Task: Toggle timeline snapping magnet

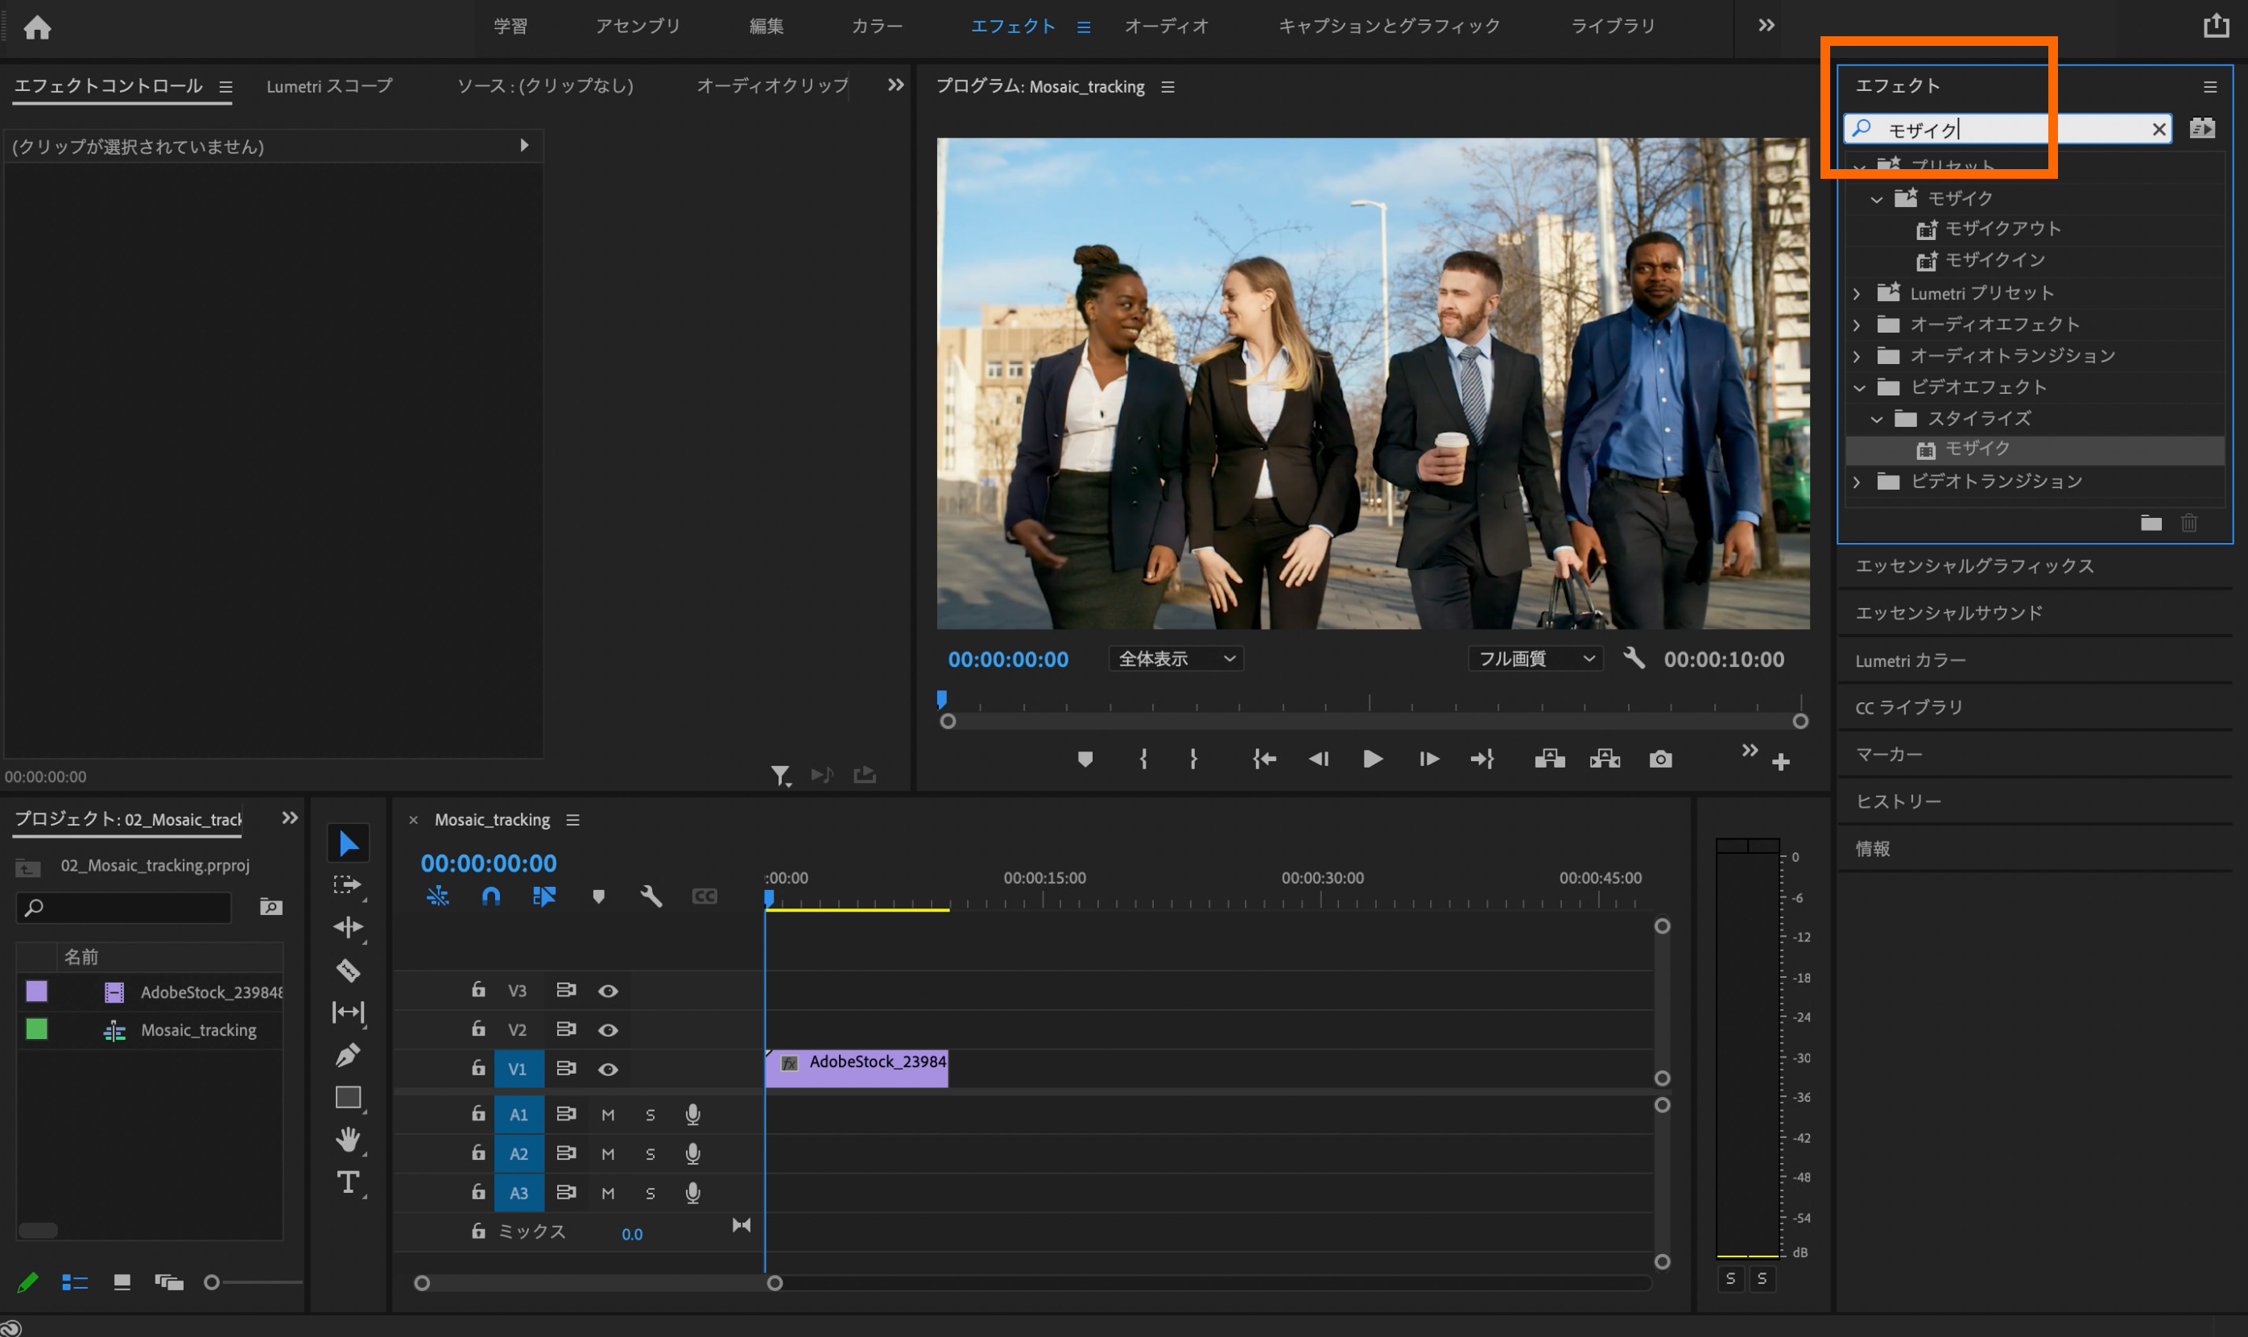Action: pyautogui.click(x=490, y=896)
